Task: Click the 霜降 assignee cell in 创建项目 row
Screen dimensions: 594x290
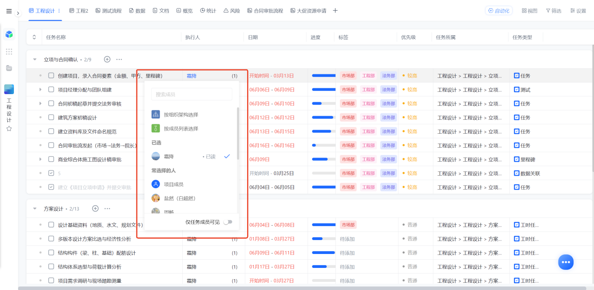Action: 214,76
